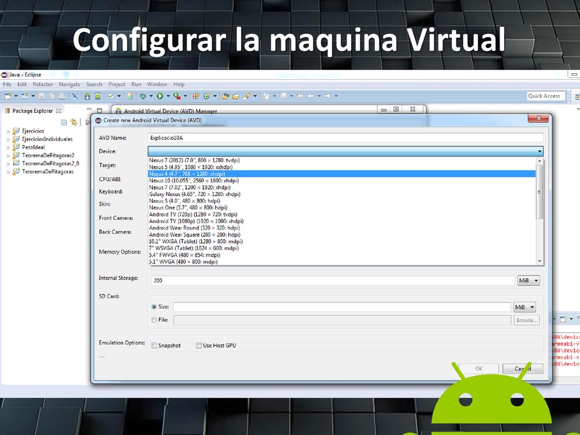Expand the Ejercicios project tree node
Viewport: 580px width, 435px height.
tap(8, 131)
